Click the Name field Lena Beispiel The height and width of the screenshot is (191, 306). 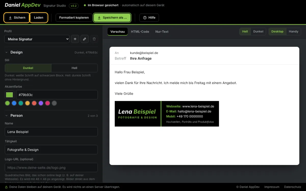pos(51,132)
